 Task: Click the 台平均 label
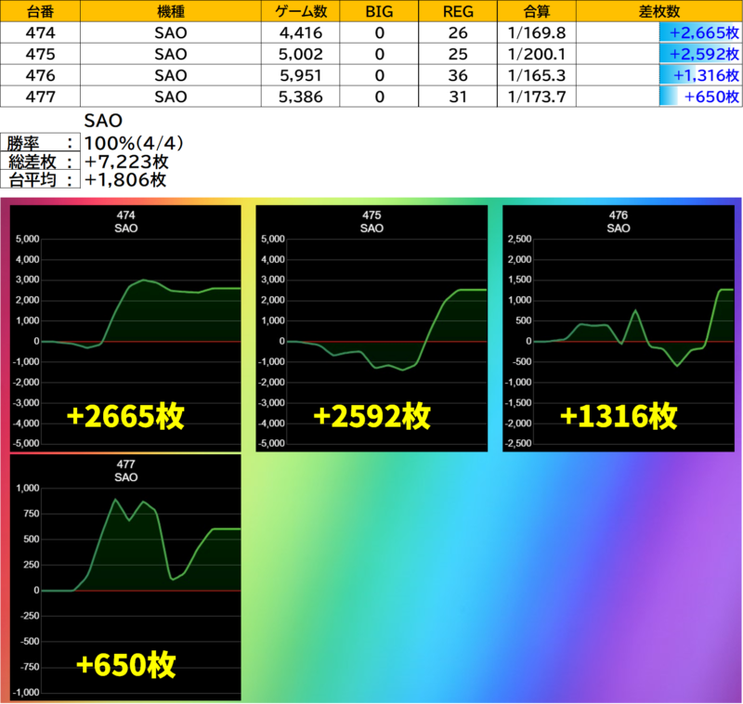coord(40,179)
